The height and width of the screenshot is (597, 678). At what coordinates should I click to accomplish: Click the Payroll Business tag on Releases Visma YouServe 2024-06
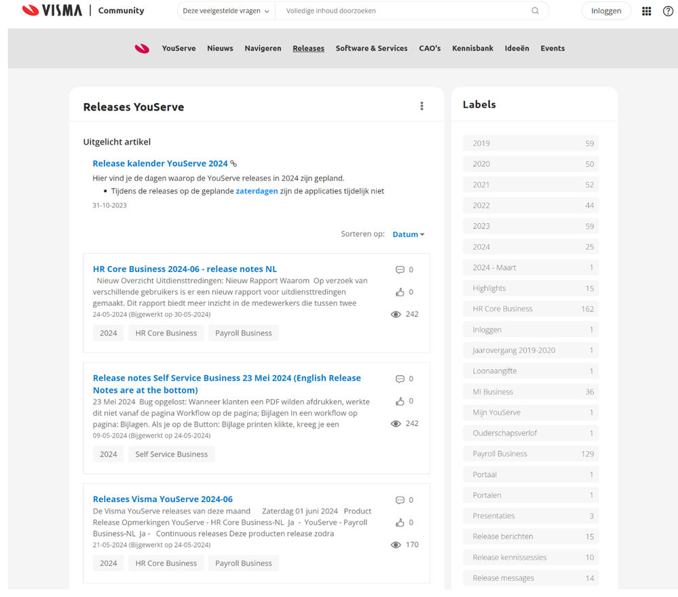[x=244, y=563]
